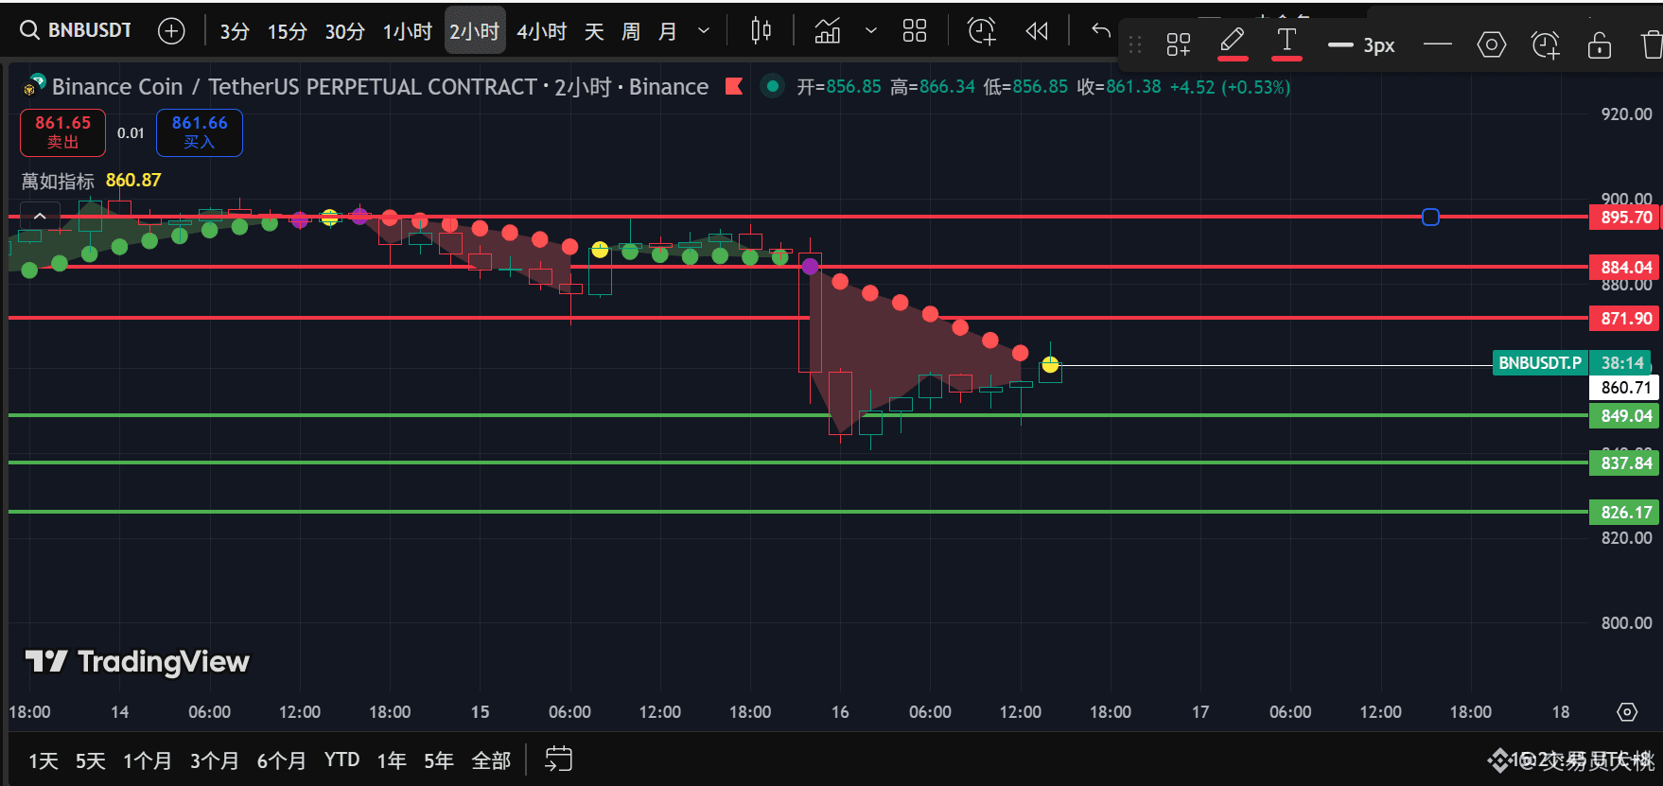This screenshot has width=1663, height=786.
Task: Click the Binance Coin symbol logo
Action: [x=34, y=86]
